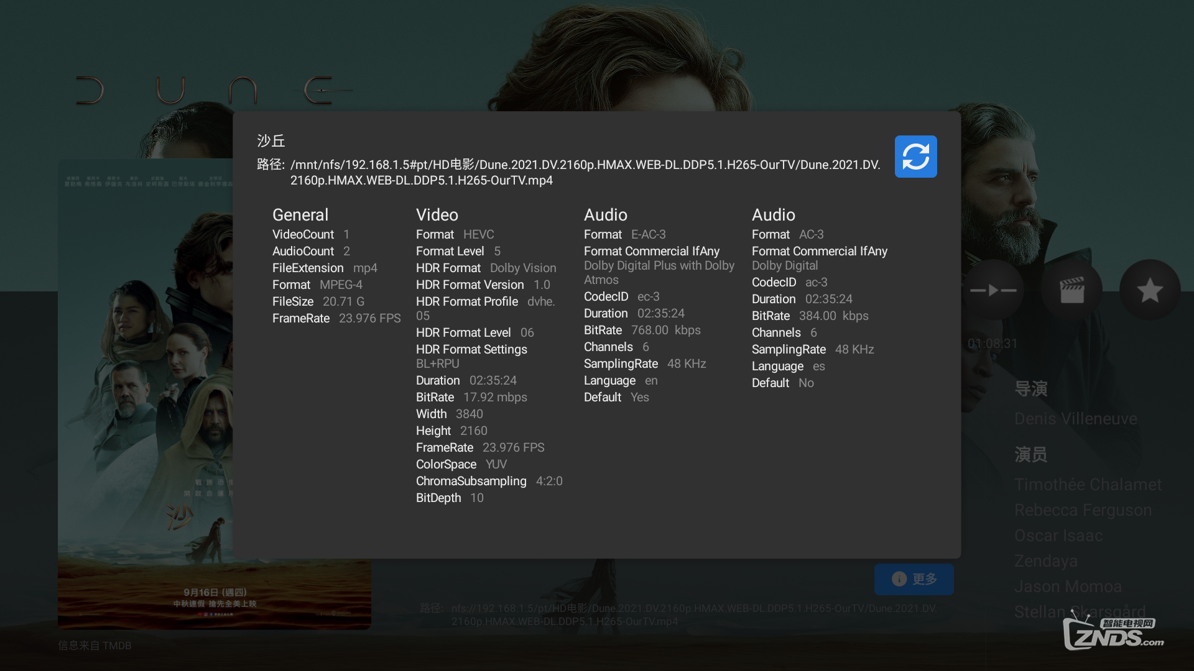Select director Denis Villeneuve
Screen dimensions: 1194x671
point(1076,419)
